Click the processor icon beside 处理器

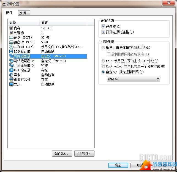(x=11, y=33)
